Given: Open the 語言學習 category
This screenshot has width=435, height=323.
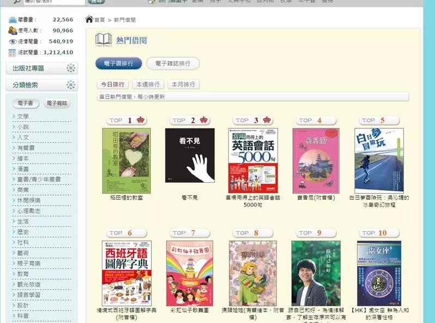Looking at the screenshot, I should 29,295.
